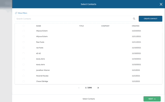Check the Allyssa Eclarin 11/11/2021 row checkbox
Screen dimensions: 165x102
tap(23, 36)
